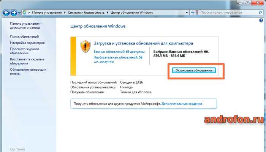Image resolution: width=266 pixels, height=152 pixels.
Task: Click the Refresh button in address bar
Action: 193,13
